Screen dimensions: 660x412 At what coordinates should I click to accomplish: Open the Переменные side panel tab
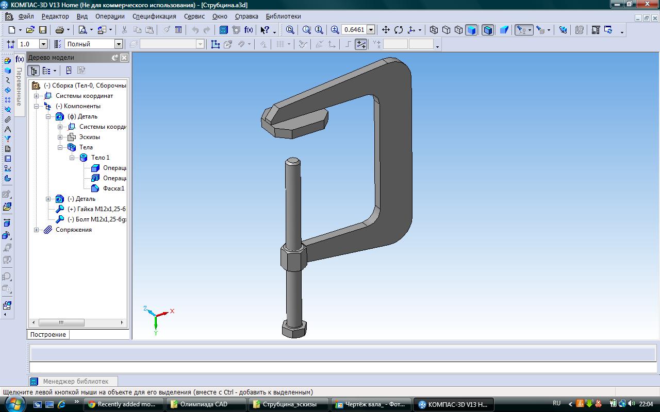click(19, 87)
